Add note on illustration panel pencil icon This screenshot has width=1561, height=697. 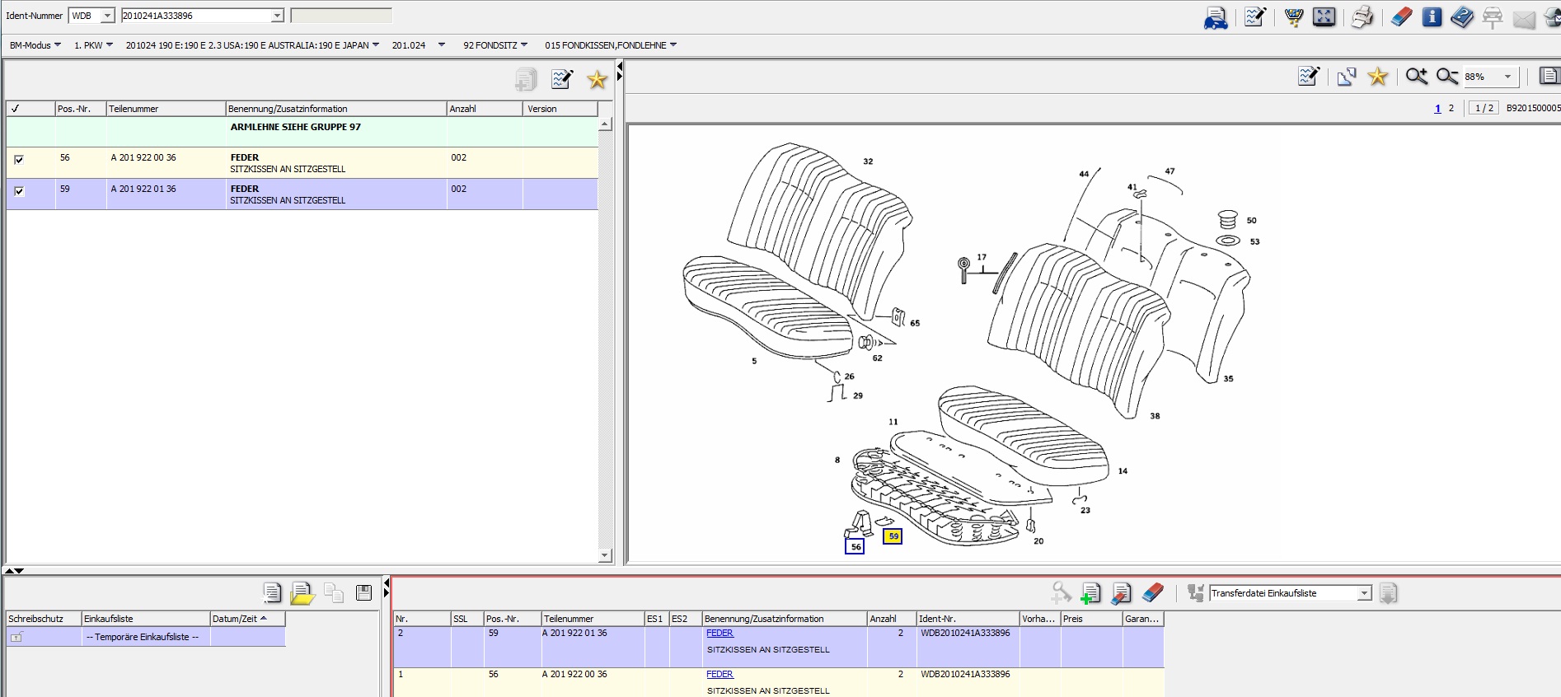point(1309,77)
